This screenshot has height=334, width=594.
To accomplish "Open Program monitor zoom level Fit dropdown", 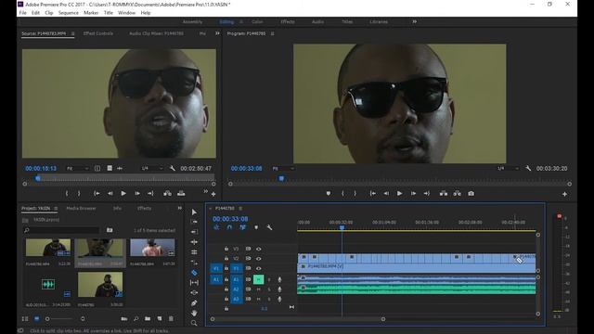I will point(283,168).
